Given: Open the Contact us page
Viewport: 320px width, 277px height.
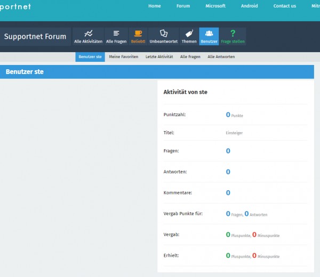Looking at the screenshot, I should (285, 6).
